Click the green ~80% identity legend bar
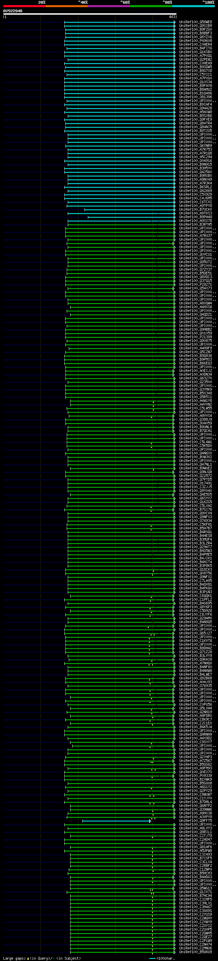 tap(151, 6)
